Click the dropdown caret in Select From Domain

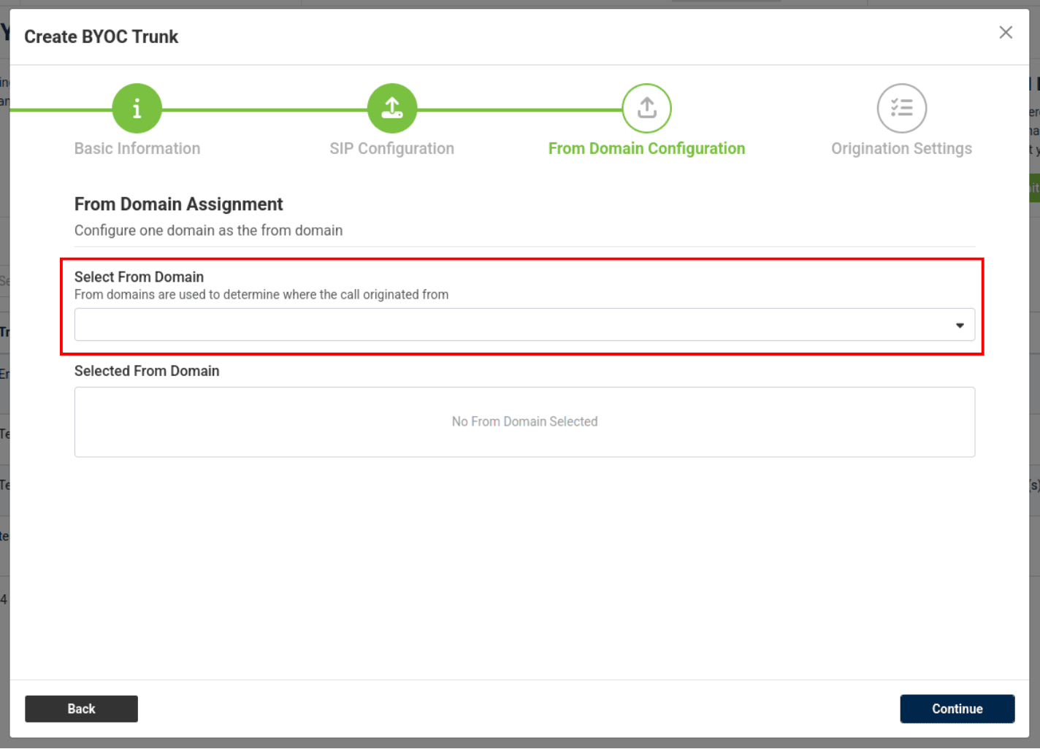pyautogui.click(x=960, y=326)
